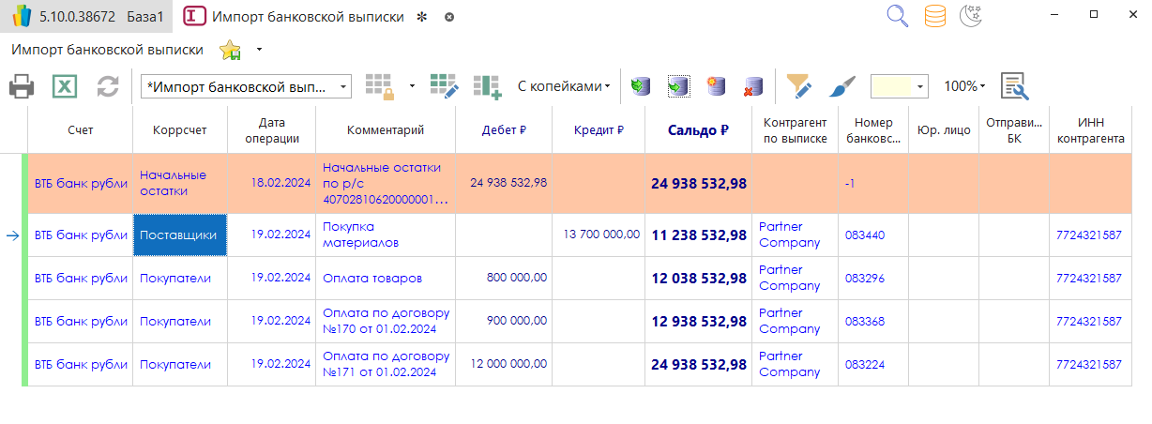The height and width of the screenshot is (424, 1152).
Task: Open the report template combo box
Action: [245, 86]
